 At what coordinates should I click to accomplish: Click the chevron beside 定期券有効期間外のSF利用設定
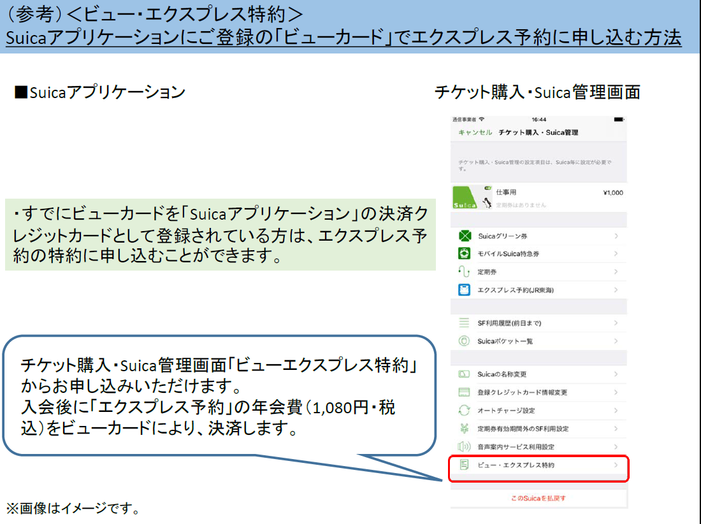pyautogui.click(x=616, y=428)
